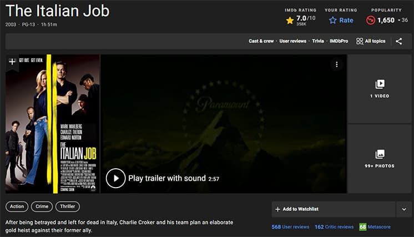
Task: Open Trivia link
Action: coord(318,41)
